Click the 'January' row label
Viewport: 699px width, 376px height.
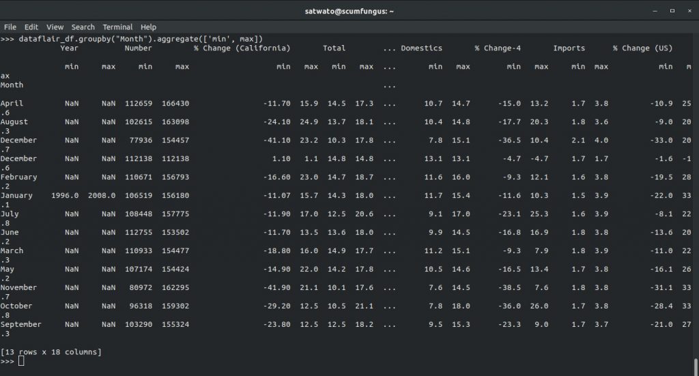click(x=16, y=195)
